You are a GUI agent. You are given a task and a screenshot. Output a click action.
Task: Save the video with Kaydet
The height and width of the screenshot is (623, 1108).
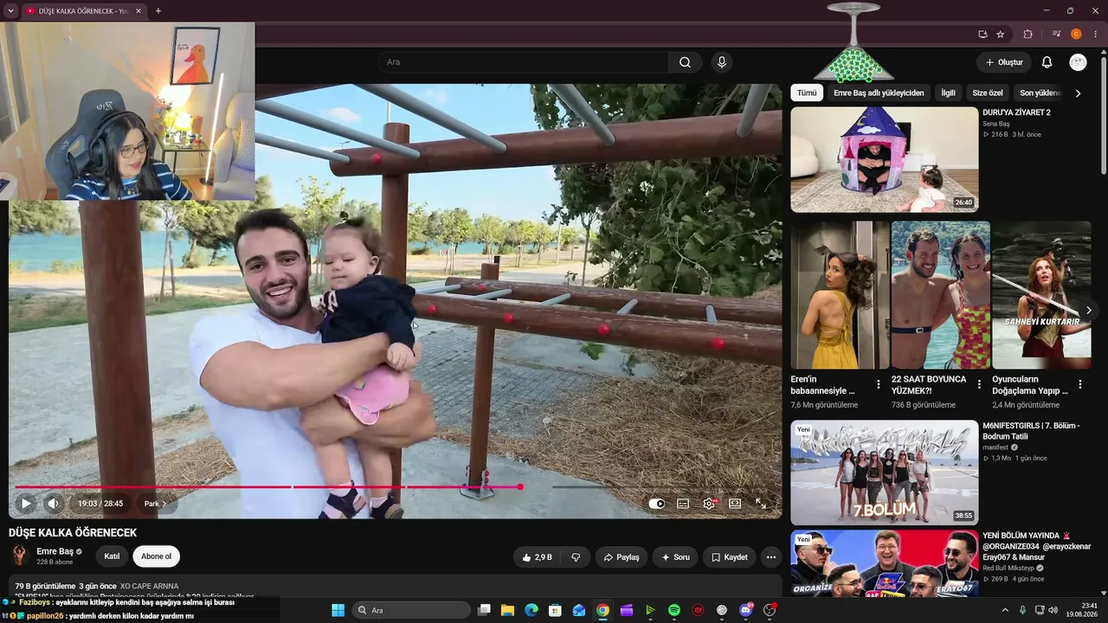pos(729,557)
